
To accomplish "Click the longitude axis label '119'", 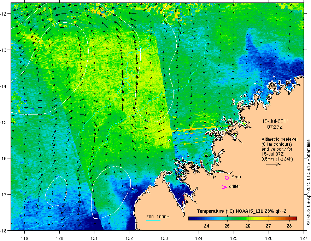I will (25, 238).
